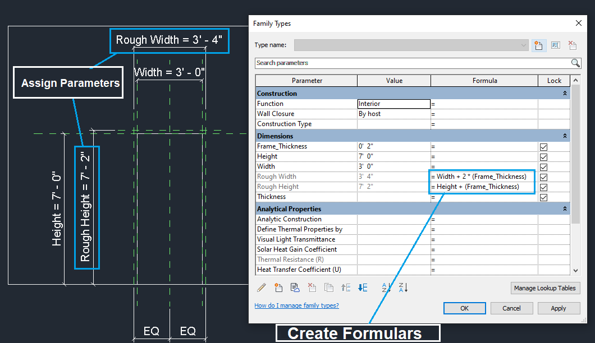Click the Delete Parameter icon in bottom toolbar
This screenshot has height=343, width=595.
[x=312, y=288]
